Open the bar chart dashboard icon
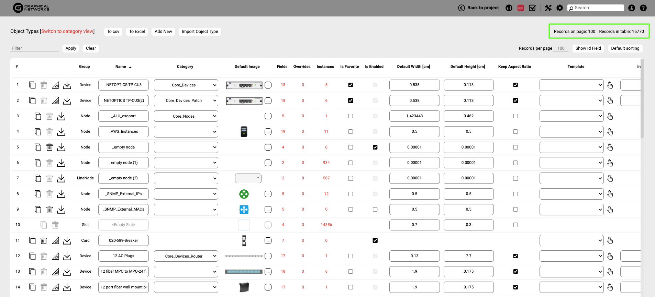Image resolution: width=655 pixels, height=297 pixels. click(x=509, y=8)
